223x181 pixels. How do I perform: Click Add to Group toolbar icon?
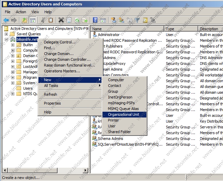[153, 20]
